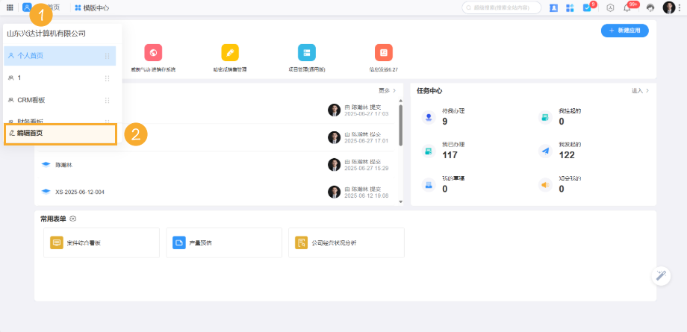Open the 项目管理(通用版) app icon
687x332 pixels.
tap(306, 52)
